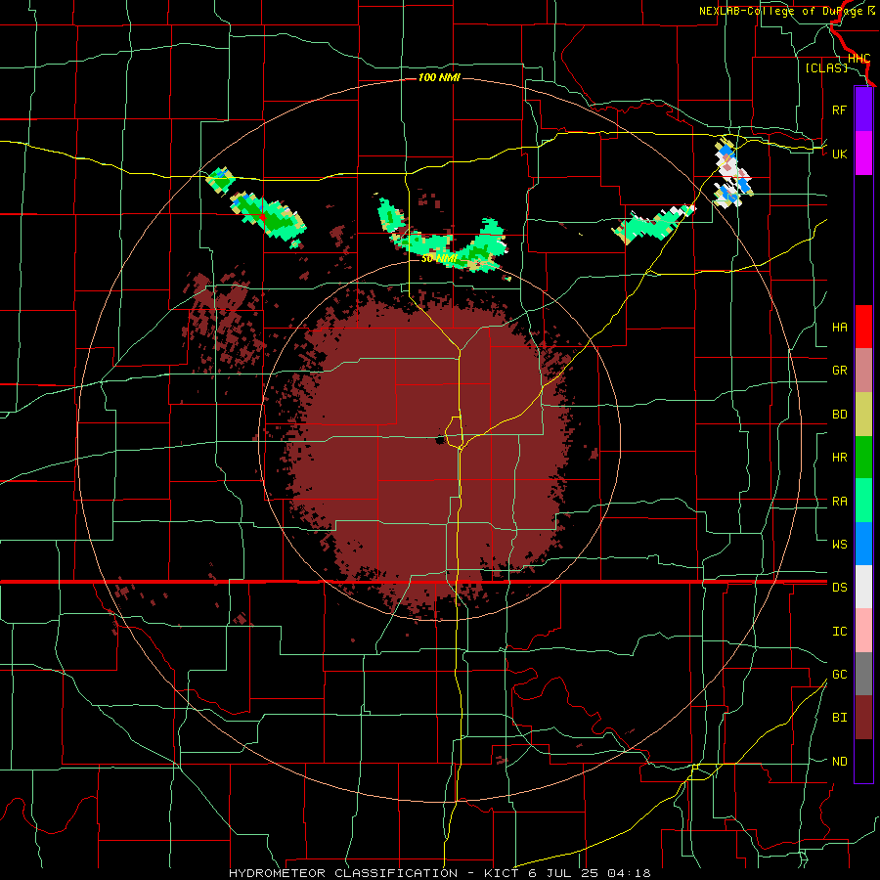880x880 pixels.
Task: Select the BD yellow legend block
Action: coord(863,415)
